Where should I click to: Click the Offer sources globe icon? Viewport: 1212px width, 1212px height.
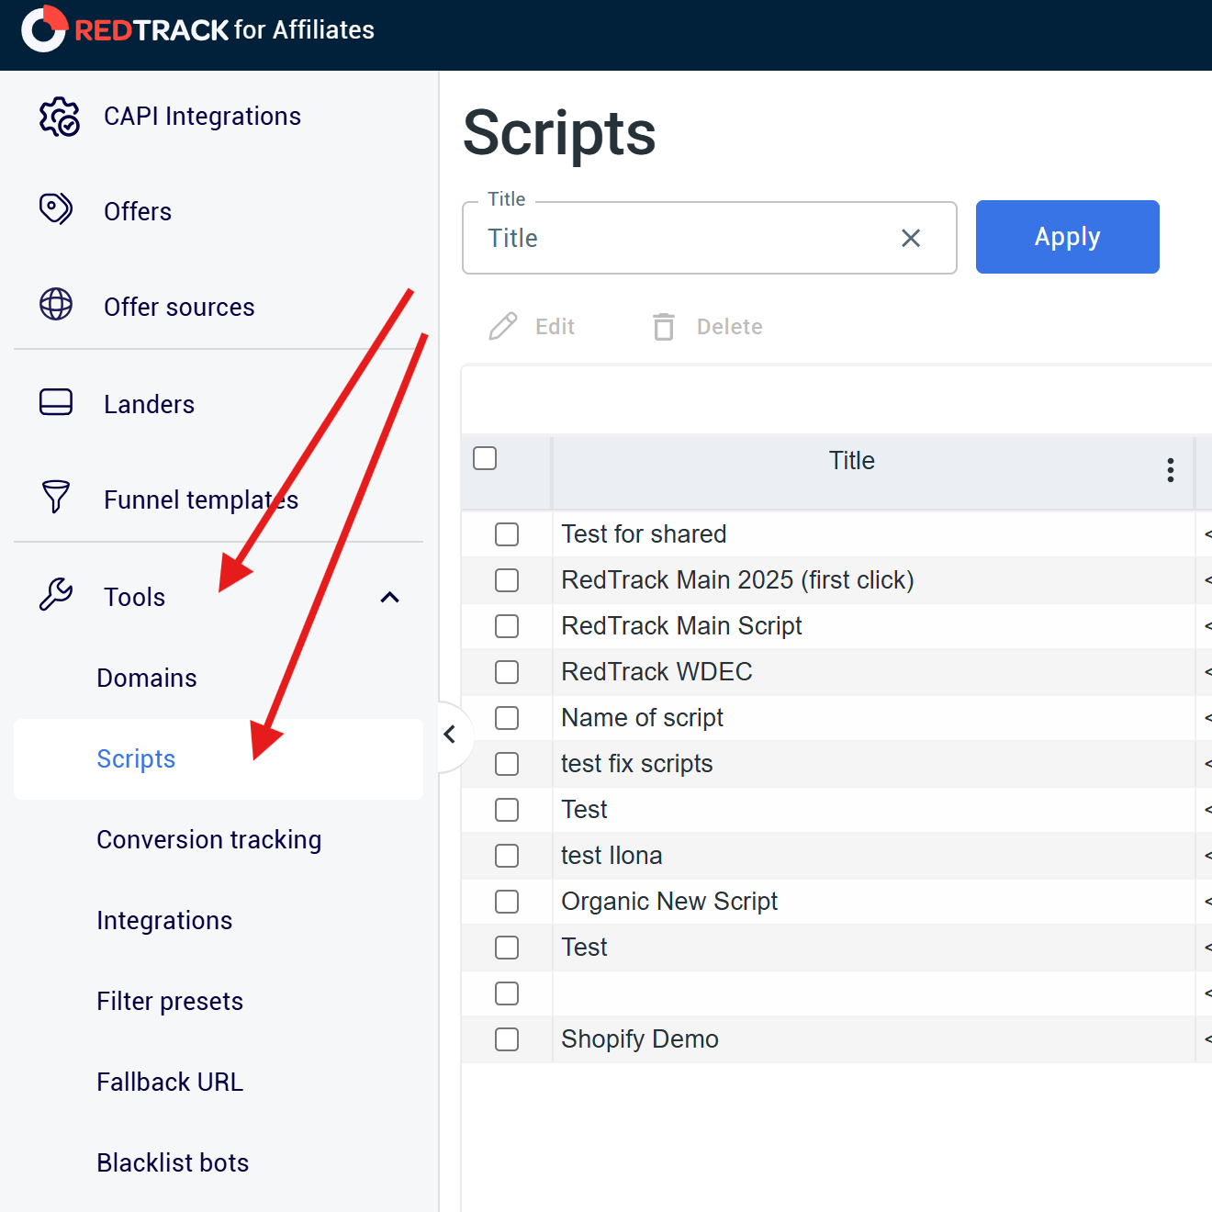[x=56, y=305]
